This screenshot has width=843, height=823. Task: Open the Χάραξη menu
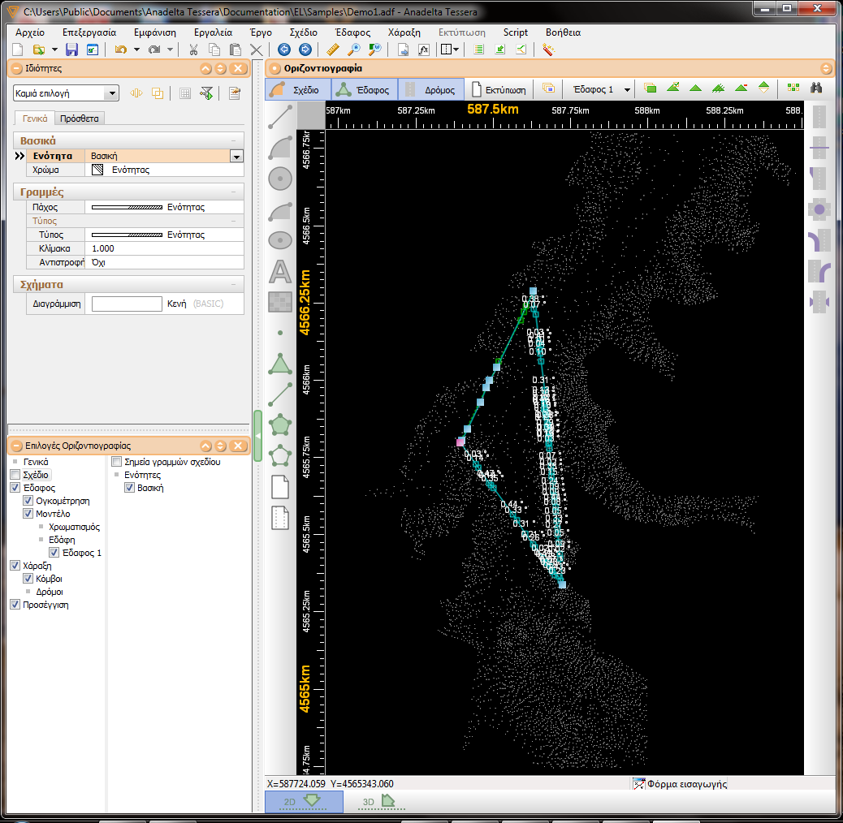pyautogui.click(x=404, y=32)
